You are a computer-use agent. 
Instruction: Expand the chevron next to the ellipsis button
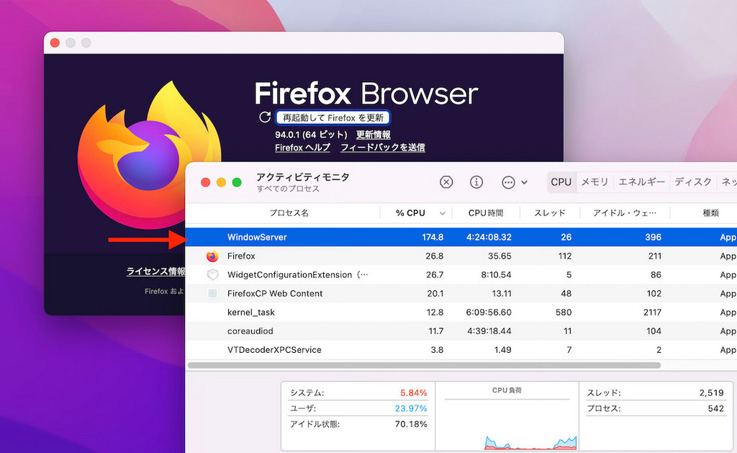pos(524,182)
